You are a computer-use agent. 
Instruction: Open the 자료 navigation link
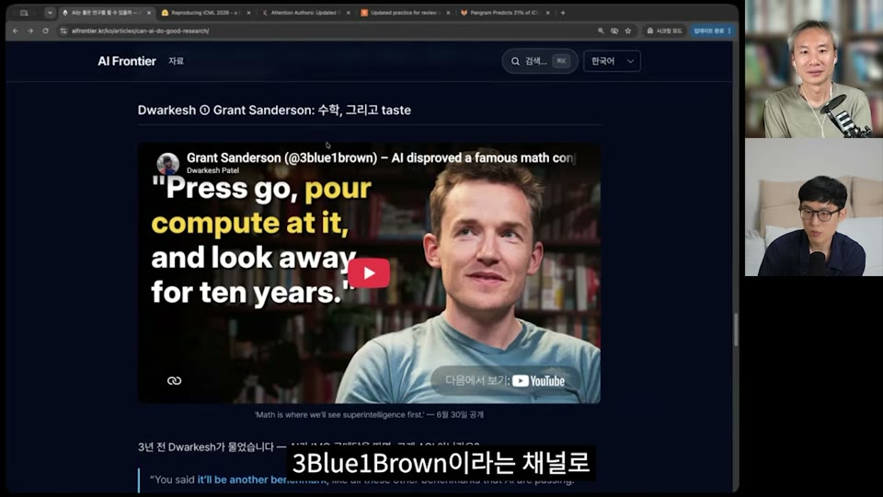[176, 61]
